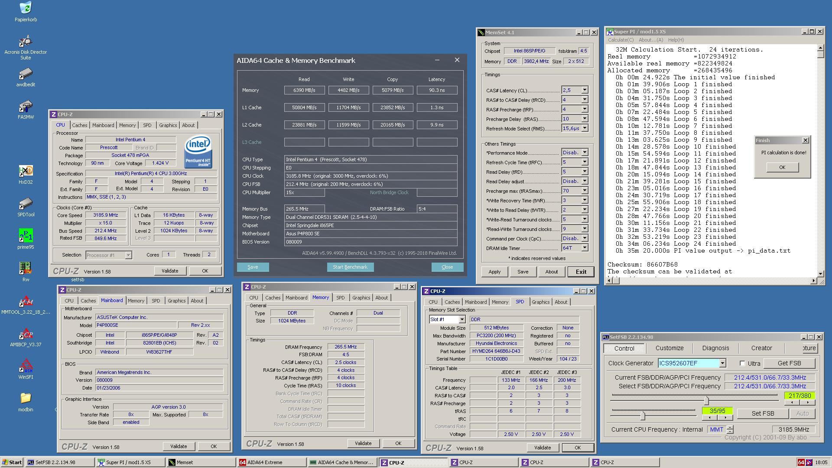The height and width of the screenshot is (468, 832).
Task: Click the Super PI title bar icon
Action: (x=610, y=32)
